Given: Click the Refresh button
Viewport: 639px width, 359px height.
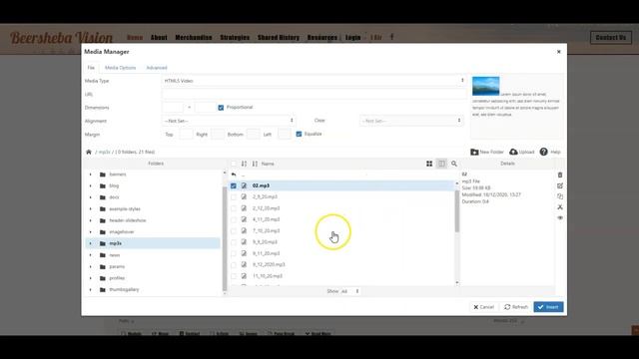Looking at the screenshot, I should click(516, 307).
